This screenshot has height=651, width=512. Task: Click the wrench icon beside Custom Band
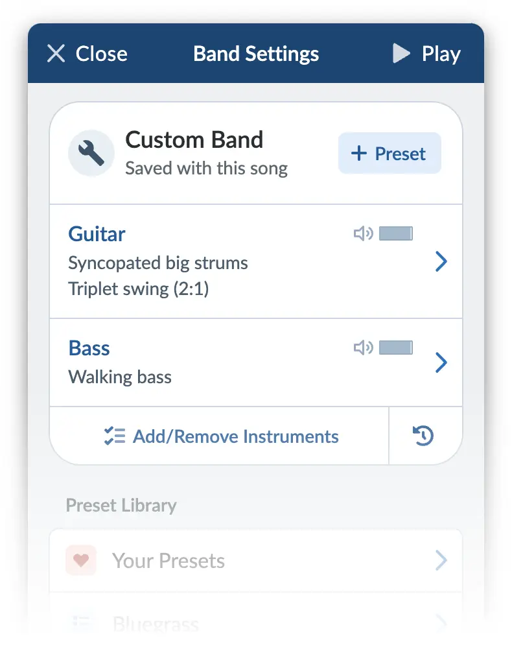pos(91,153)
